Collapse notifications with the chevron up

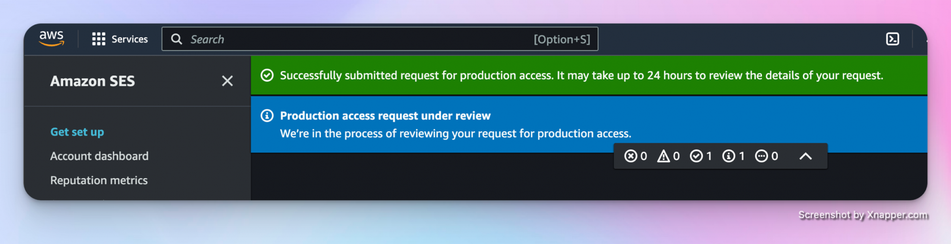pyautogui.click(x=805, y=156)
